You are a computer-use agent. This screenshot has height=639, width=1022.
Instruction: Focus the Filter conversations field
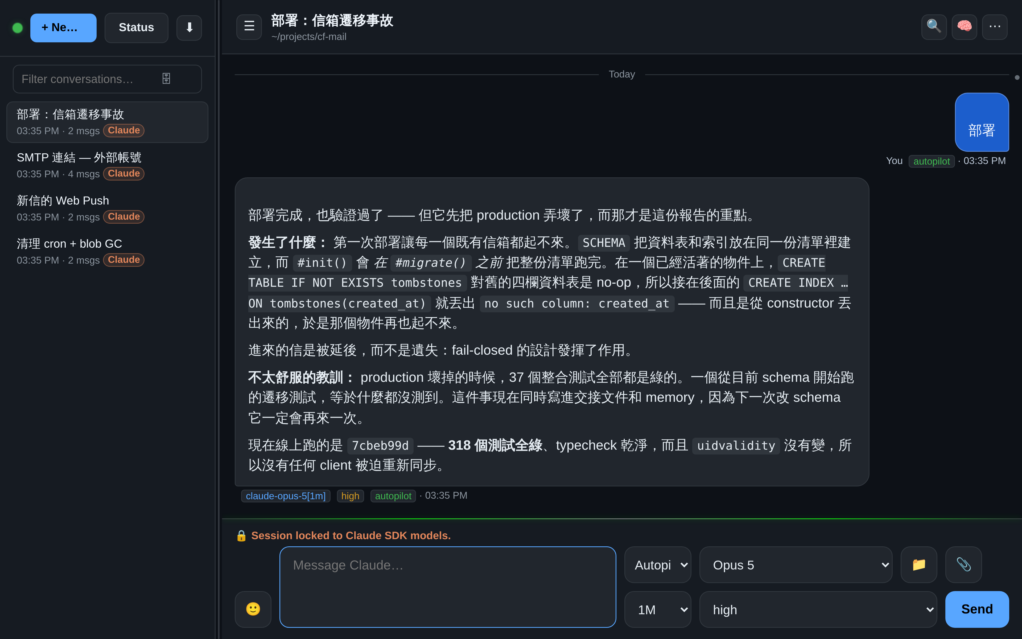coord(107,79)
